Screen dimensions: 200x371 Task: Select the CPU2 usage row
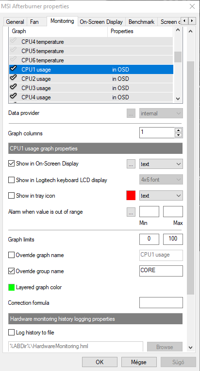click(91, 78)
